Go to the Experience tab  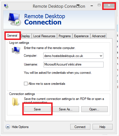[x=81, y=36]
